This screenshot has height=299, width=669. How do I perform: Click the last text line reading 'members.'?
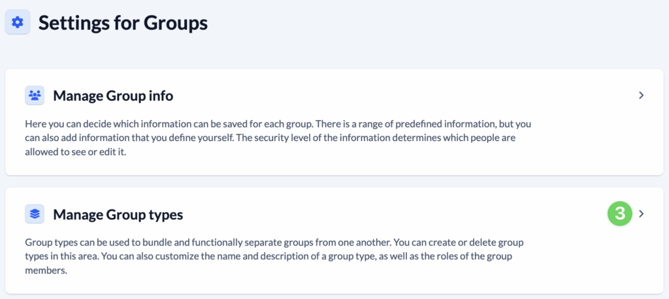(46, 271)
